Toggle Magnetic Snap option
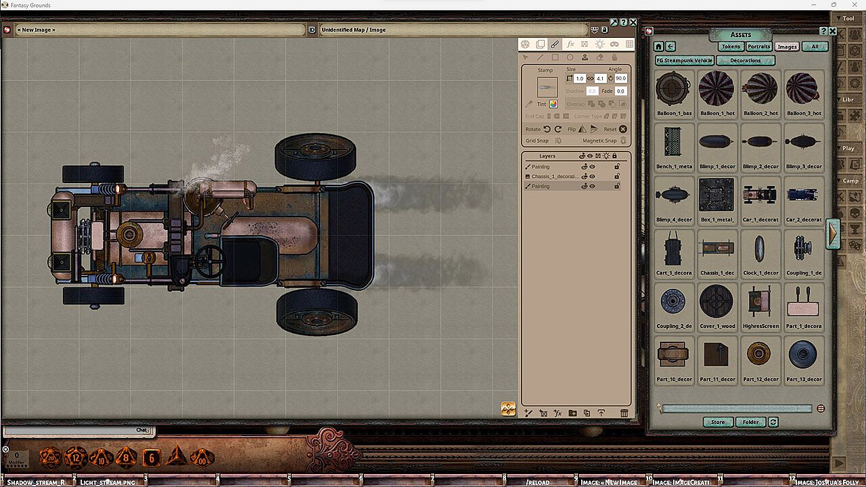The height and width of the screenshot is (487, 866). (x=623, y=141)
